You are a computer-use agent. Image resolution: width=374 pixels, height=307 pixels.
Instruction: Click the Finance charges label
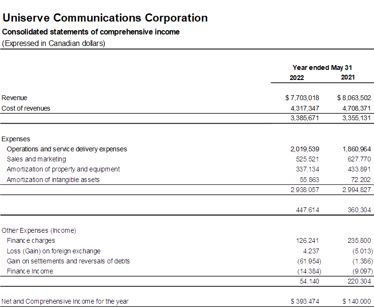[31, 240]
